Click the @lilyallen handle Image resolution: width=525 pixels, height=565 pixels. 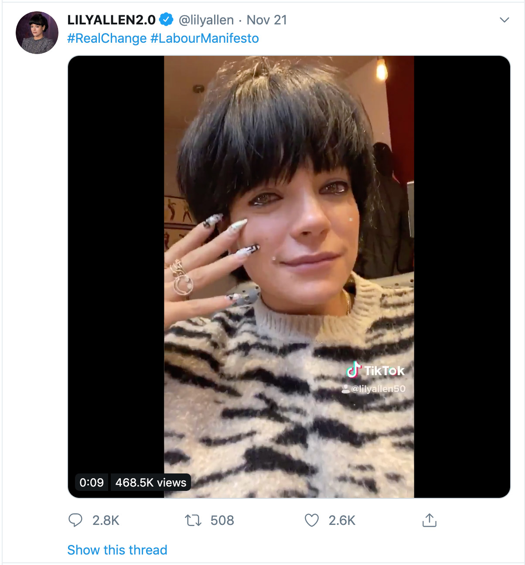pos(206,20)
